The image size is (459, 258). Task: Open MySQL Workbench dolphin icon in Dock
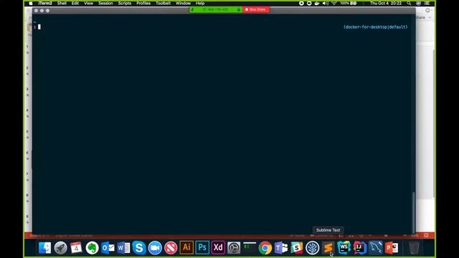pyautogui.click(x=376, y=248)
